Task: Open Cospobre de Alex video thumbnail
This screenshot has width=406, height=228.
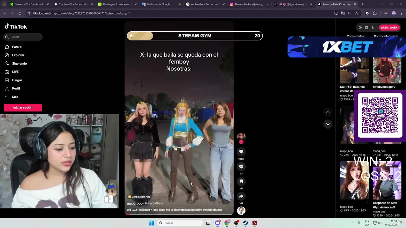Action: point(387,180)
